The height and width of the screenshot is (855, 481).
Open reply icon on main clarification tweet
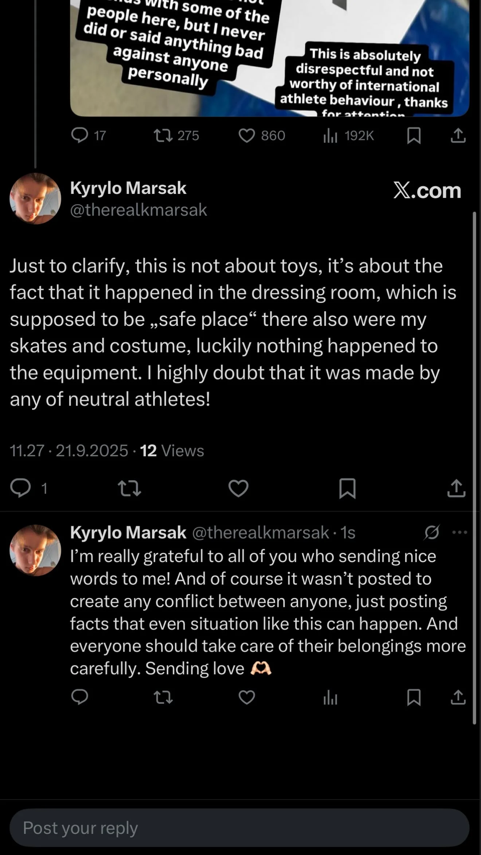[20, 488]
